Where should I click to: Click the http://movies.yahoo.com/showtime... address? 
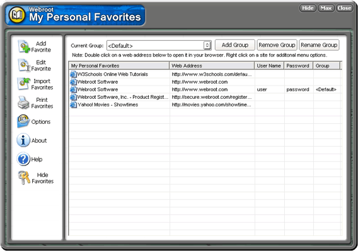211,104
